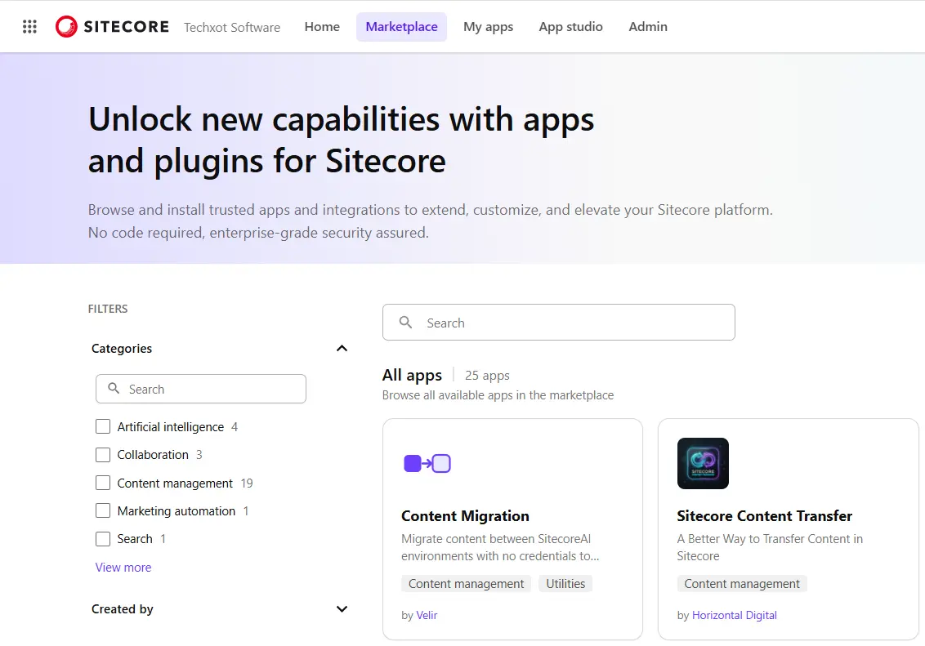Open the Admin section

pyautogui.click(x=648, y=26)
